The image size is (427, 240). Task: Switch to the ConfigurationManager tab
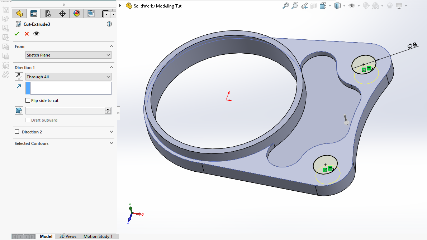(48, 14)
